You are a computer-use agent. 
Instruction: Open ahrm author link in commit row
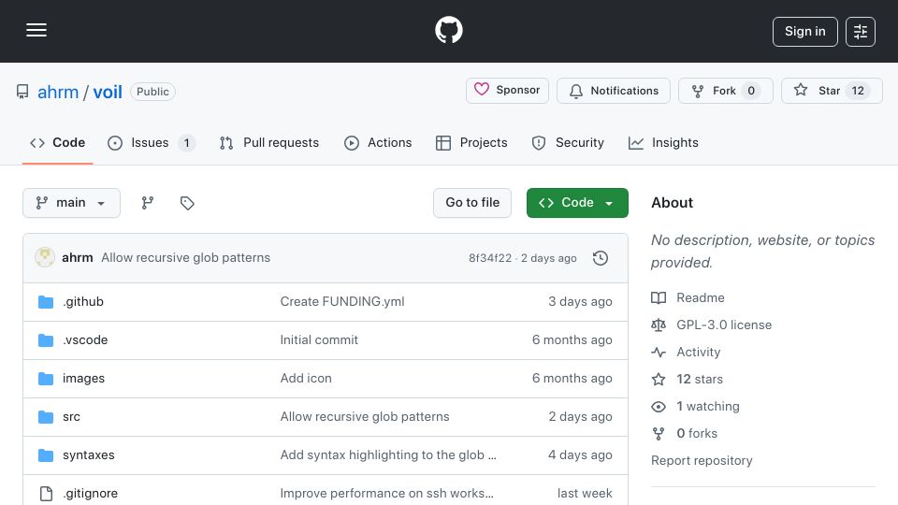pos(78,258)
